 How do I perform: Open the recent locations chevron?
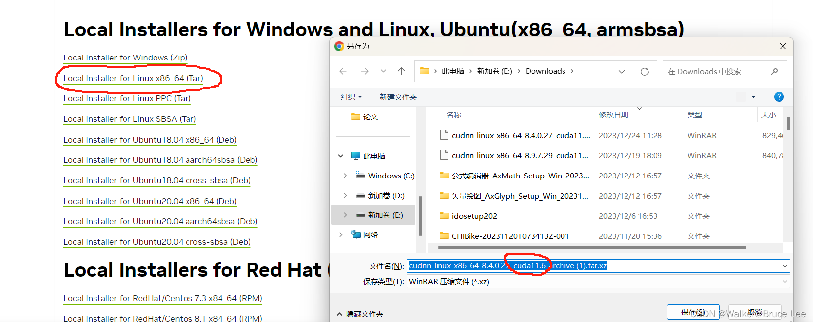(383, 71)
